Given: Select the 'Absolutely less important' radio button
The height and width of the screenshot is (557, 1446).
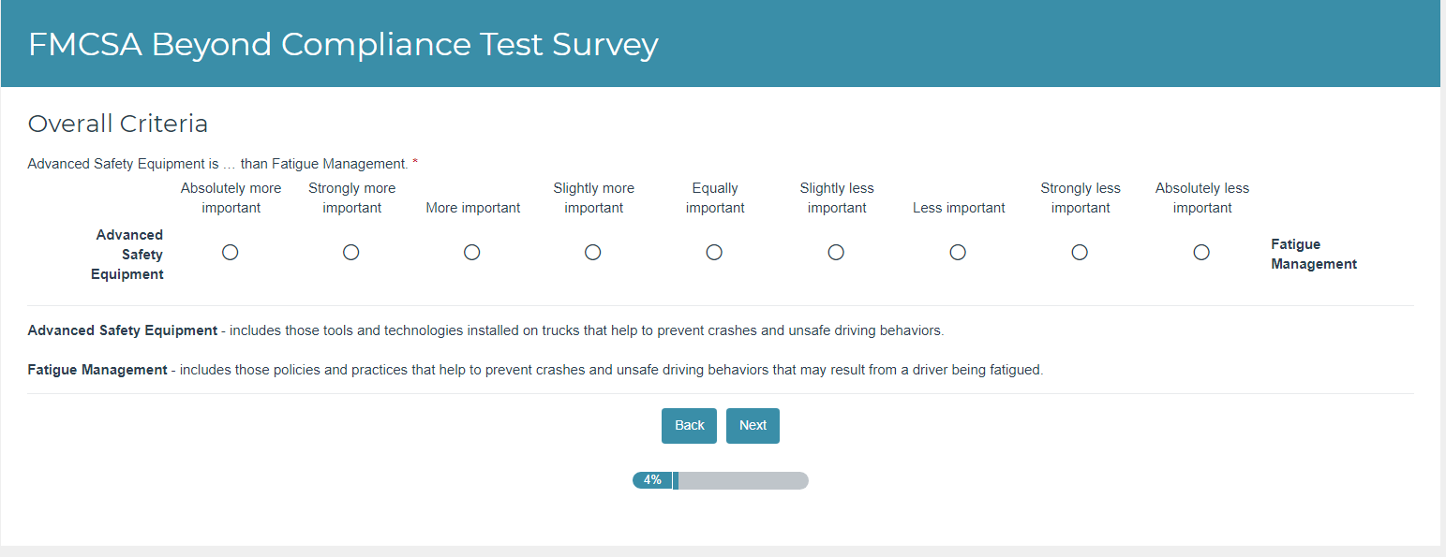Looking at the screenshot, I should point(1201,253).
